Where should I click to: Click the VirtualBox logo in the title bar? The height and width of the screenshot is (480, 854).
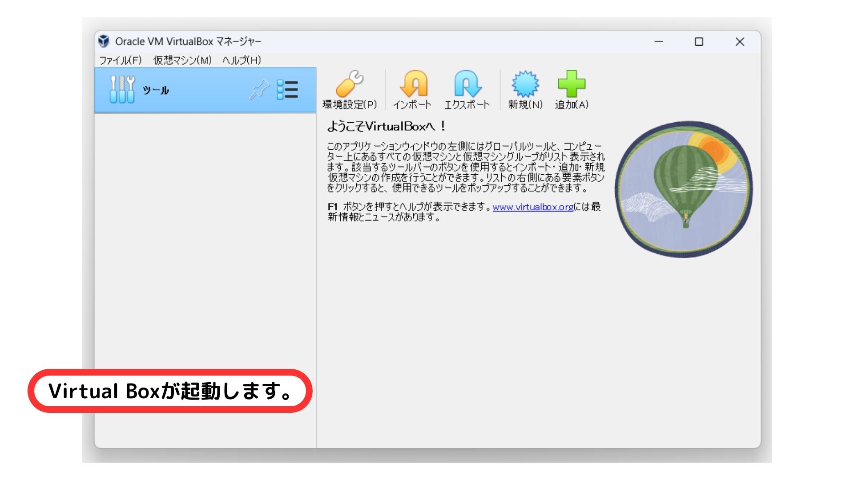point(104,41)
